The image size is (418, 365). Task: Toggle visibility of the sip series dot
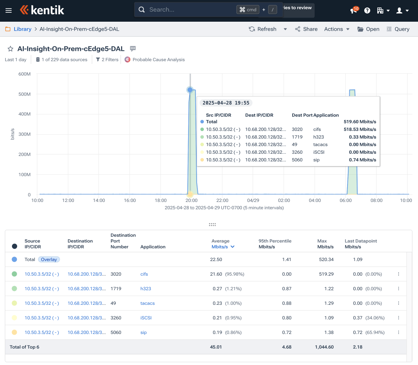15,332
